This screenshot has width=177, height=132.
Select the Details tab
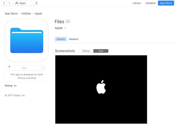(x=61, y=39)
